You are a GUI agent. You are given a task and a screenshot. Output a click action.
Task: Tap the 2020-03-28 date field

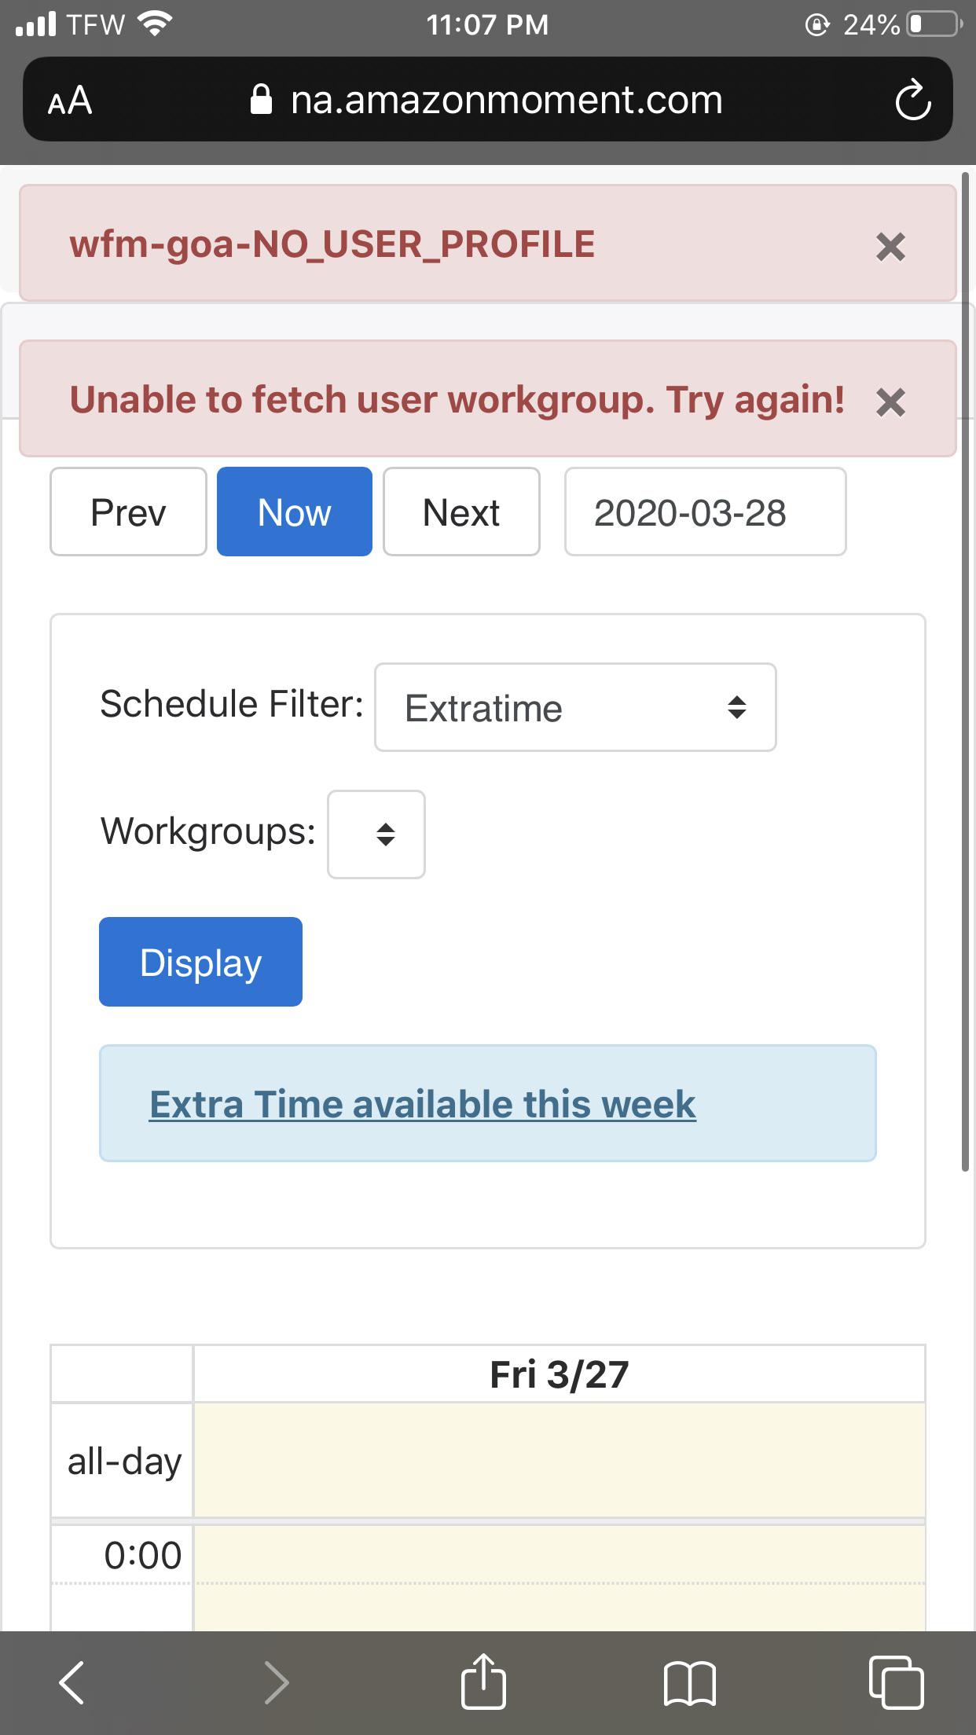tap(704, 512)
